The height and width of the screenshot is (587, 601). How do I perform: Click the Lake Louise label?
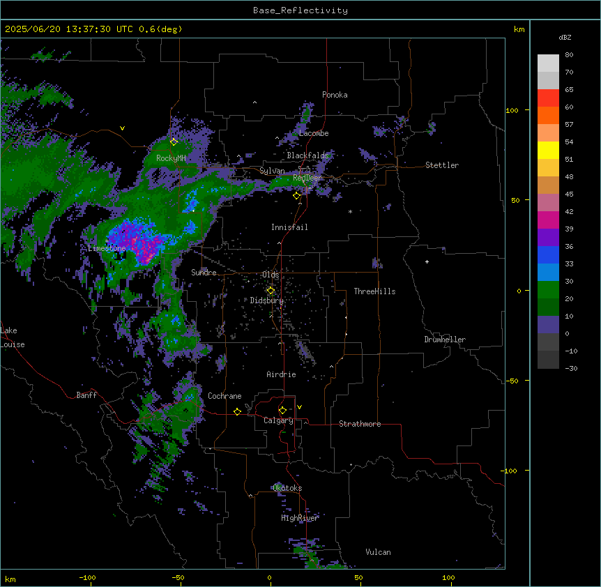tap(12, 337)
